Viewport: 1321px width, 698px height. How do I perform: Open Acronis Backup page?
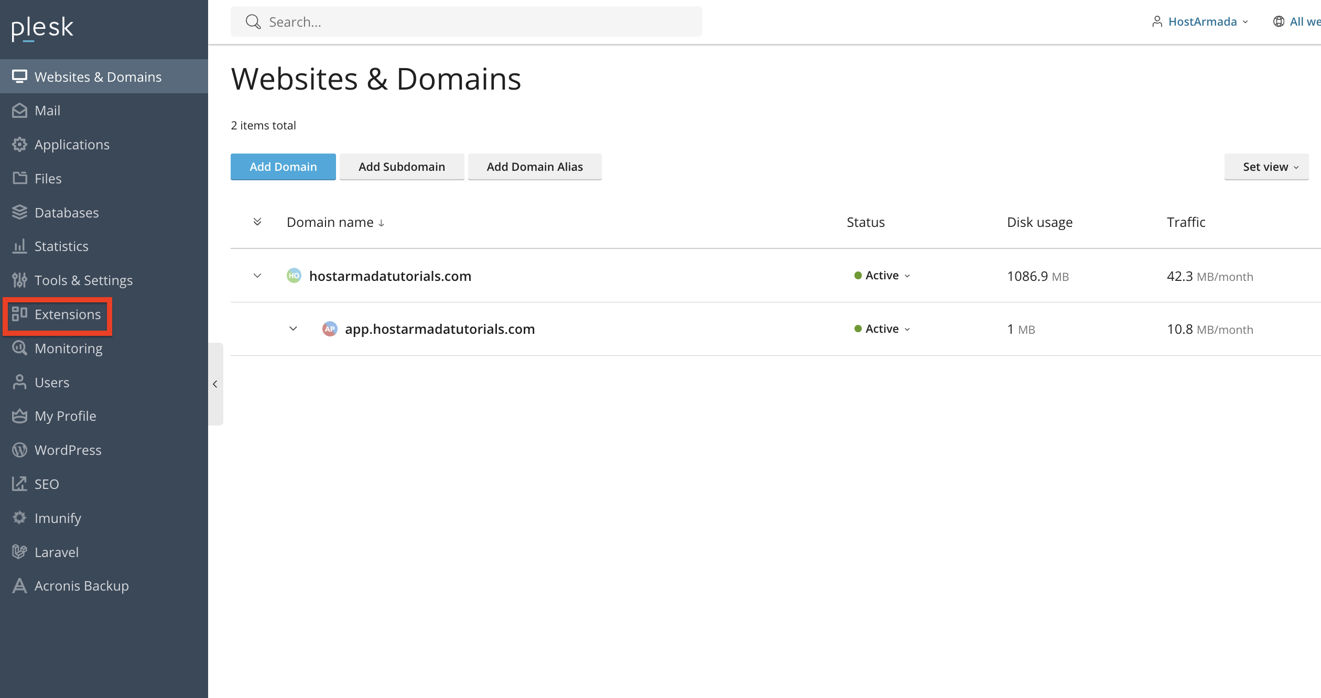click(104, 585)
